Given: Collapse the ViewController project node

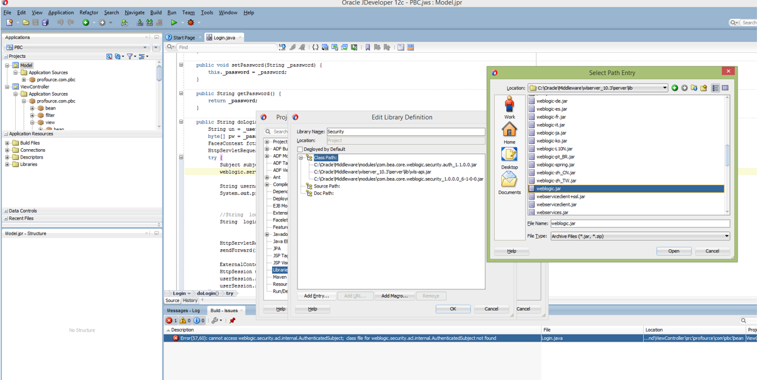Looking at the screenshot, I should coord(8,87).
